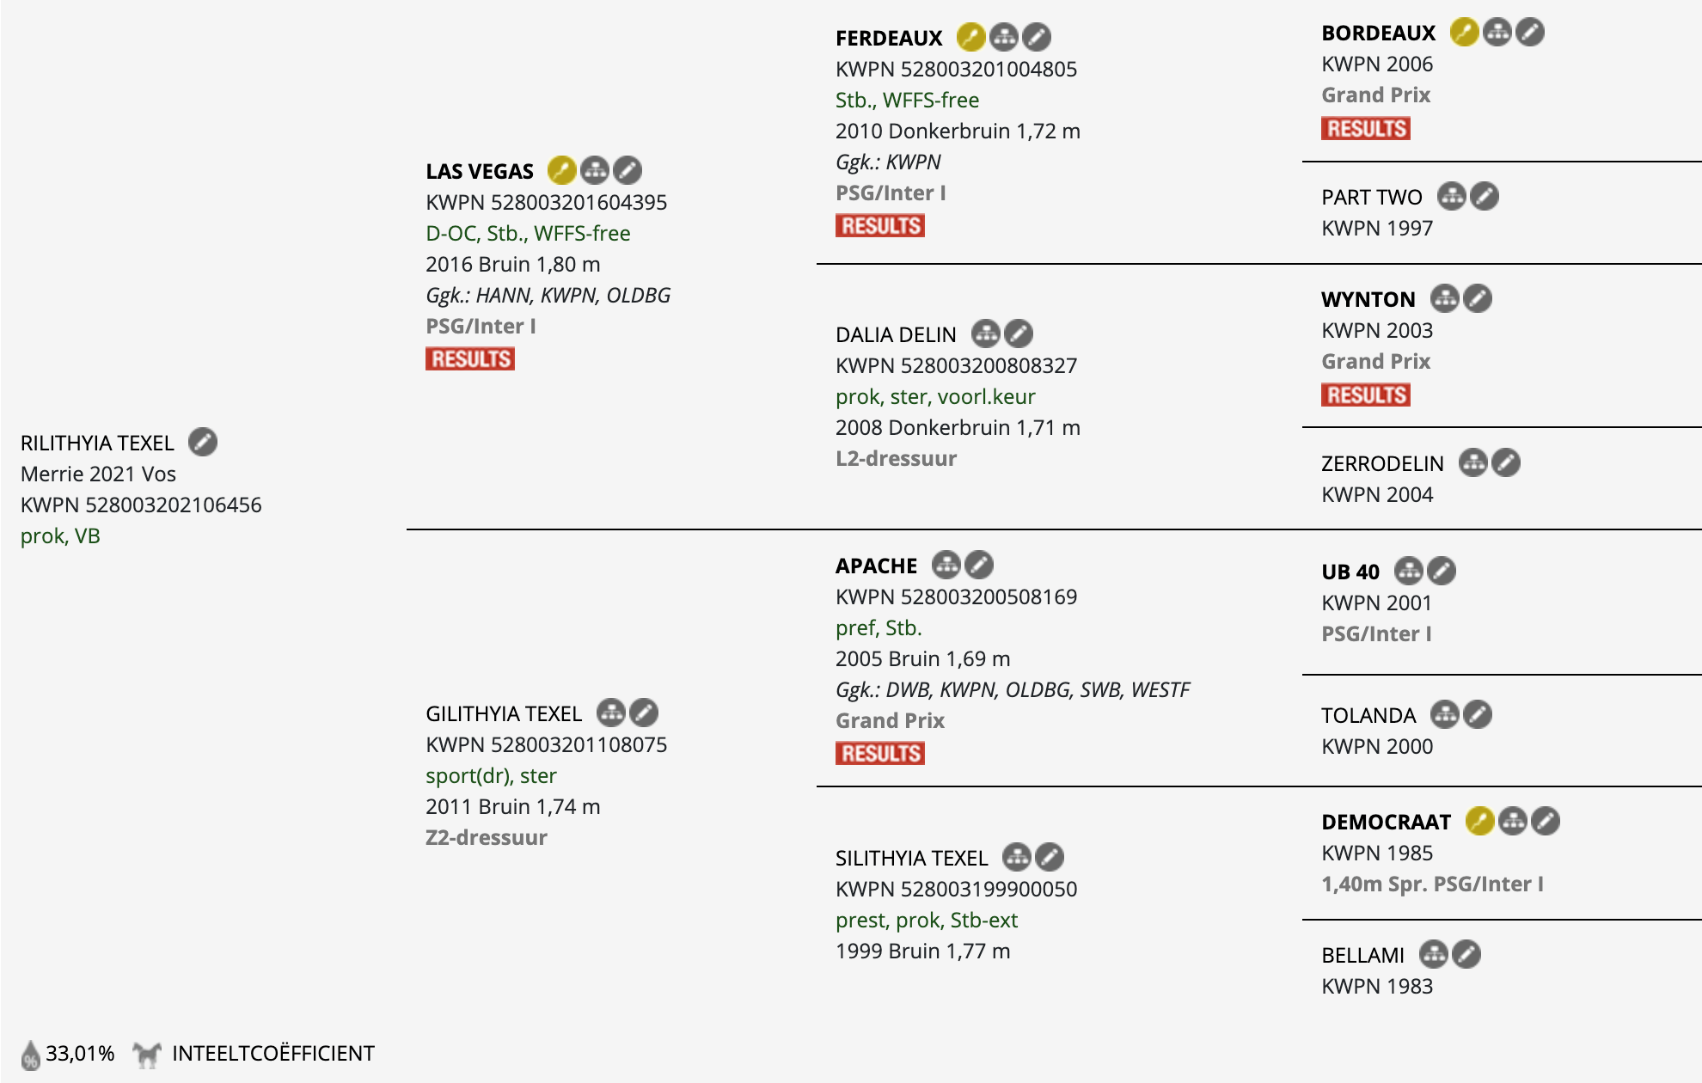Click the Part Two horse name
This screenshot has height=1083, width=1702.
[1371, 197]
